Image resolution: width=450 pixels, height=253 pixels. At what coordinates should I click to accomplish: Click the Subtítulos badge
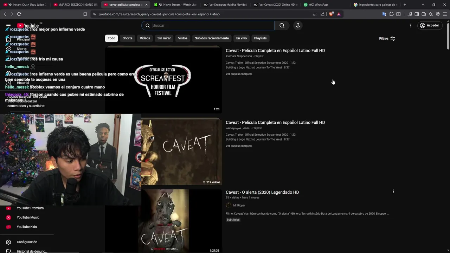pos(233,220)
